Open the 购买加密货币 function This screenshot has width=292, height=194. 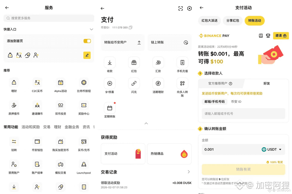[61, 144]
